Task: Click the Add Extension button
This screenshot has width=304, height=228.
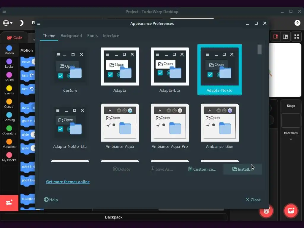Action: click(x=9, y=203)
